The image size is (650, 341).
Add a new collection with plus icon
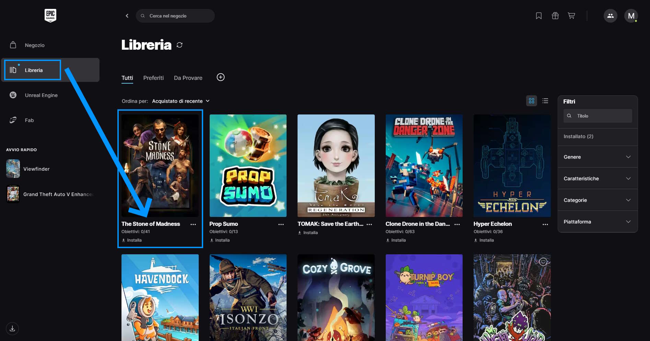(x=221, y=77)
